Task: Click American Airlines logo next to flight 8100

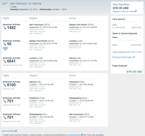Action: click(x=5, y=85)
